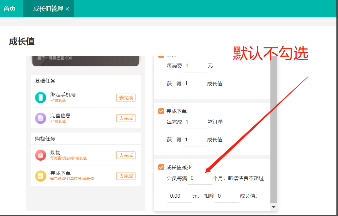Click the scrollbar down arrow
The image size is (338, 216).
[x=274, y=207]
